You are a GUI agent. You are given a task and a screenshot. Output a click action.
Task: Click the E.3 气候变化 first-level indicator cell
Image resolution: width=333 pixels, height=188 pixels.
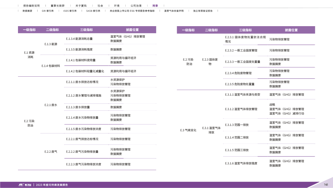coord(188,130)
